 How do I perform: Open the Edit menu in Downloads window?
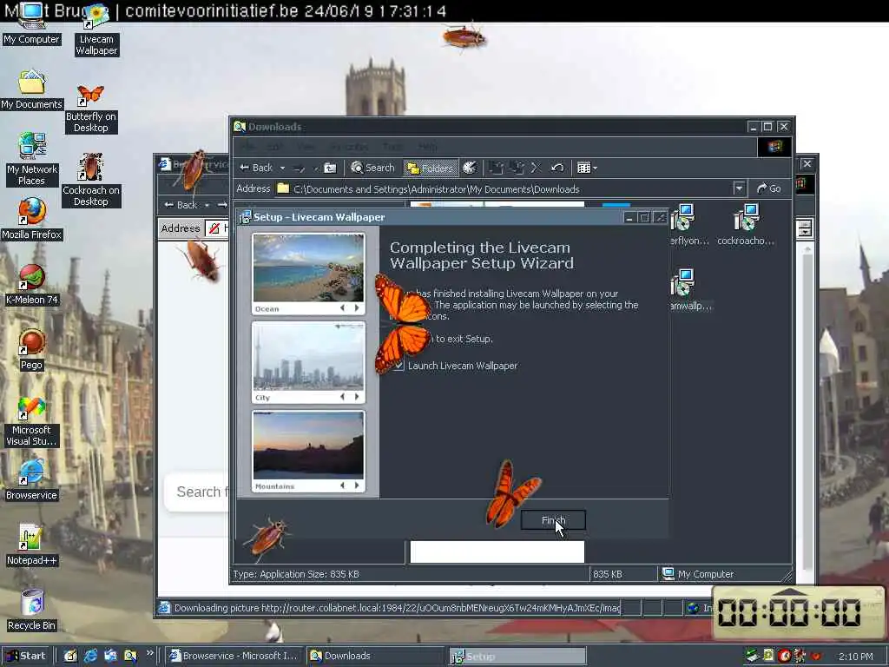[275, 147]
